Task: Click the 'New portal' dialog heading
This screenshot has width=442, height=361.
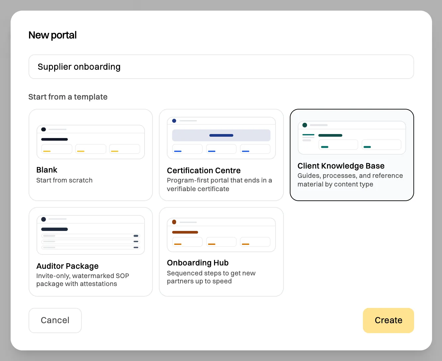Action: 53,35
